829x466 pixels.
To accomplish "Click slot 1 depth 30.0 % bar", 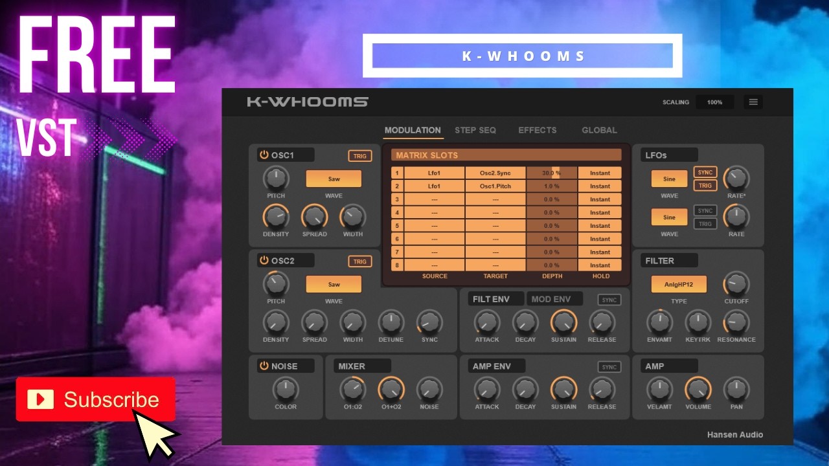I will click(552, 173).
